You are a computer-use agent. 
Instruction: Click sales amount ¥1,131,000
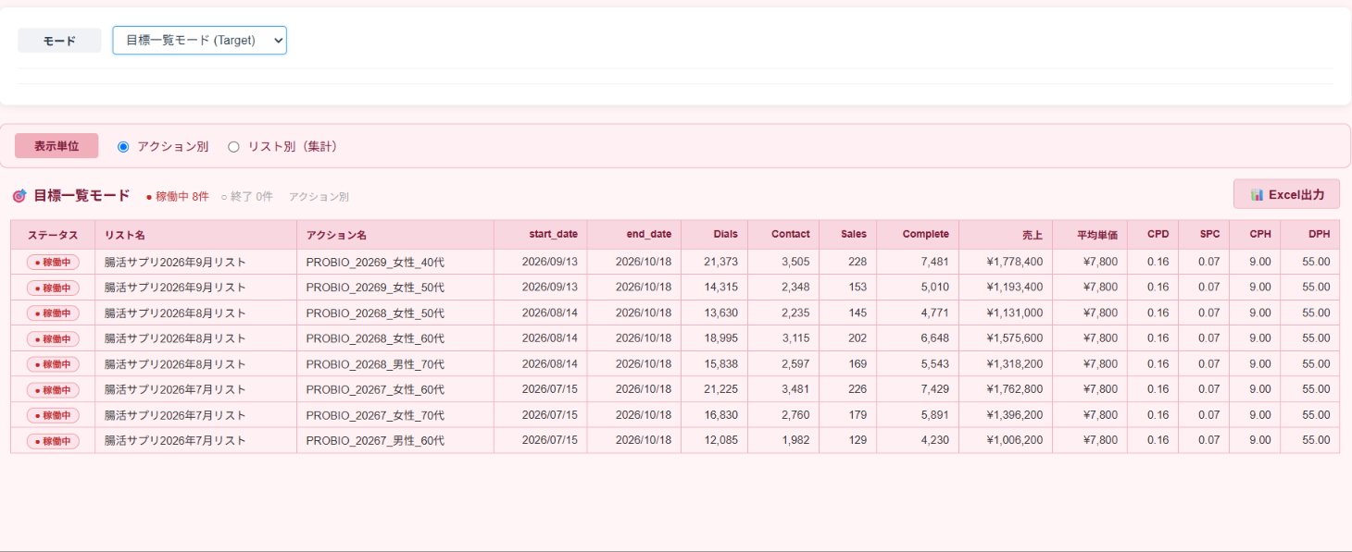click(x=1015, y=313)
